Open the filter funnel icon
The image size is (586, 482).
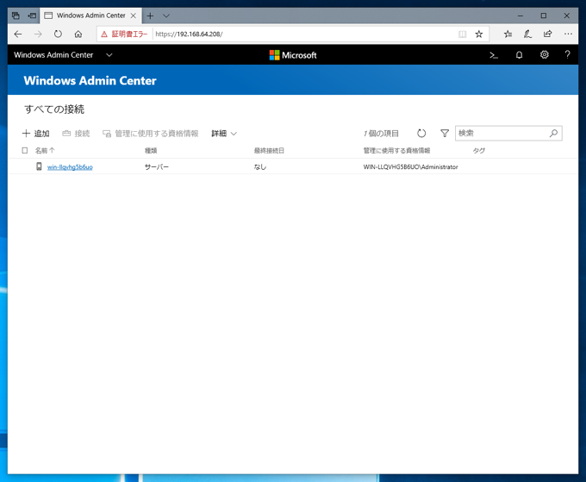click(x=445, y=134)
